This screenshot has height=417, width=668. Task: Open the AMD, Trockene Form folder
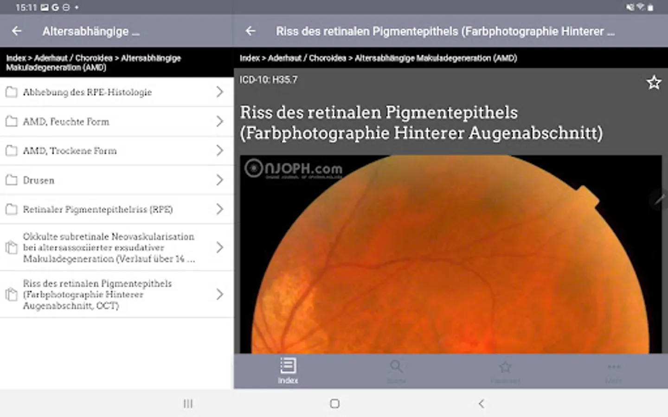[x=116, y=151]
